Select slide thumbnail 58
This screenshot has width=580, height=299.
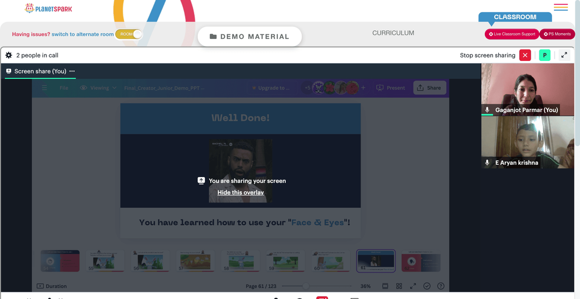click(x=241, y=261)
